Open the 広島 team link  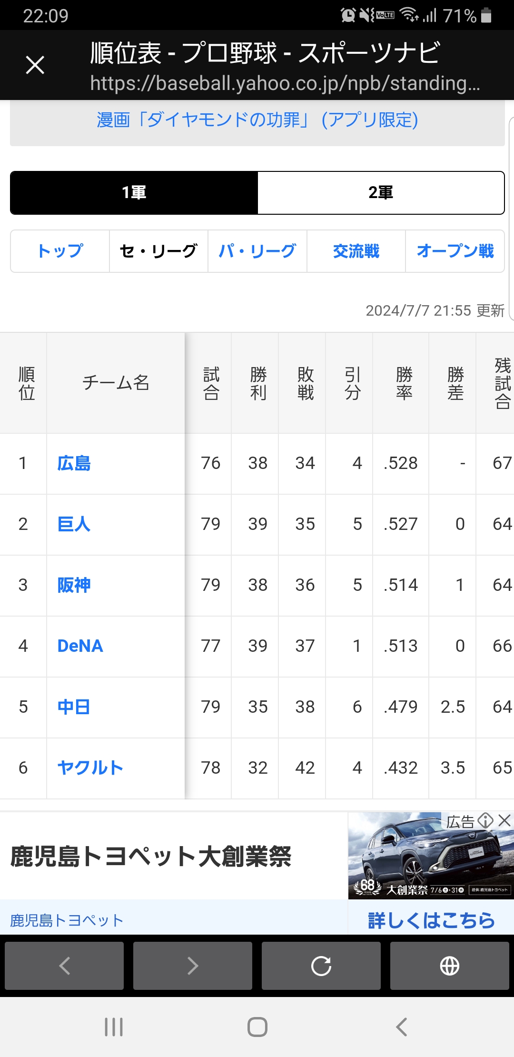[x=74, y=463]
